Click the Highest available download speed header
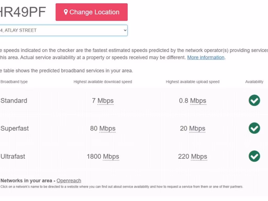Viewport: 268px width, 201px height. click(103, 82)
